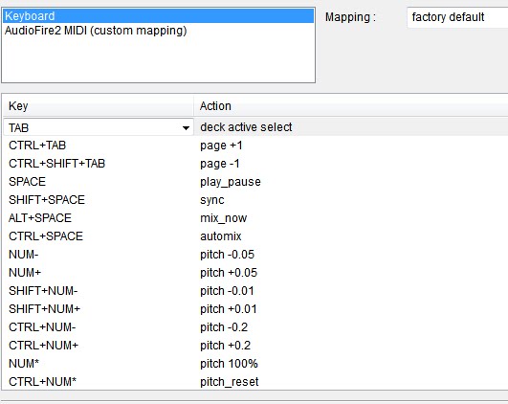This screenshot has width=508, height=404.
Task: Select the ALT+SPACE mix_now row
Action: [x=255, y=218]
